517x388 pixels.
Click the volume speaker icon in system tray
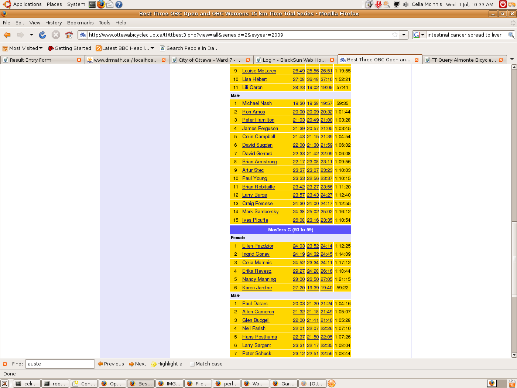point(405,4)
